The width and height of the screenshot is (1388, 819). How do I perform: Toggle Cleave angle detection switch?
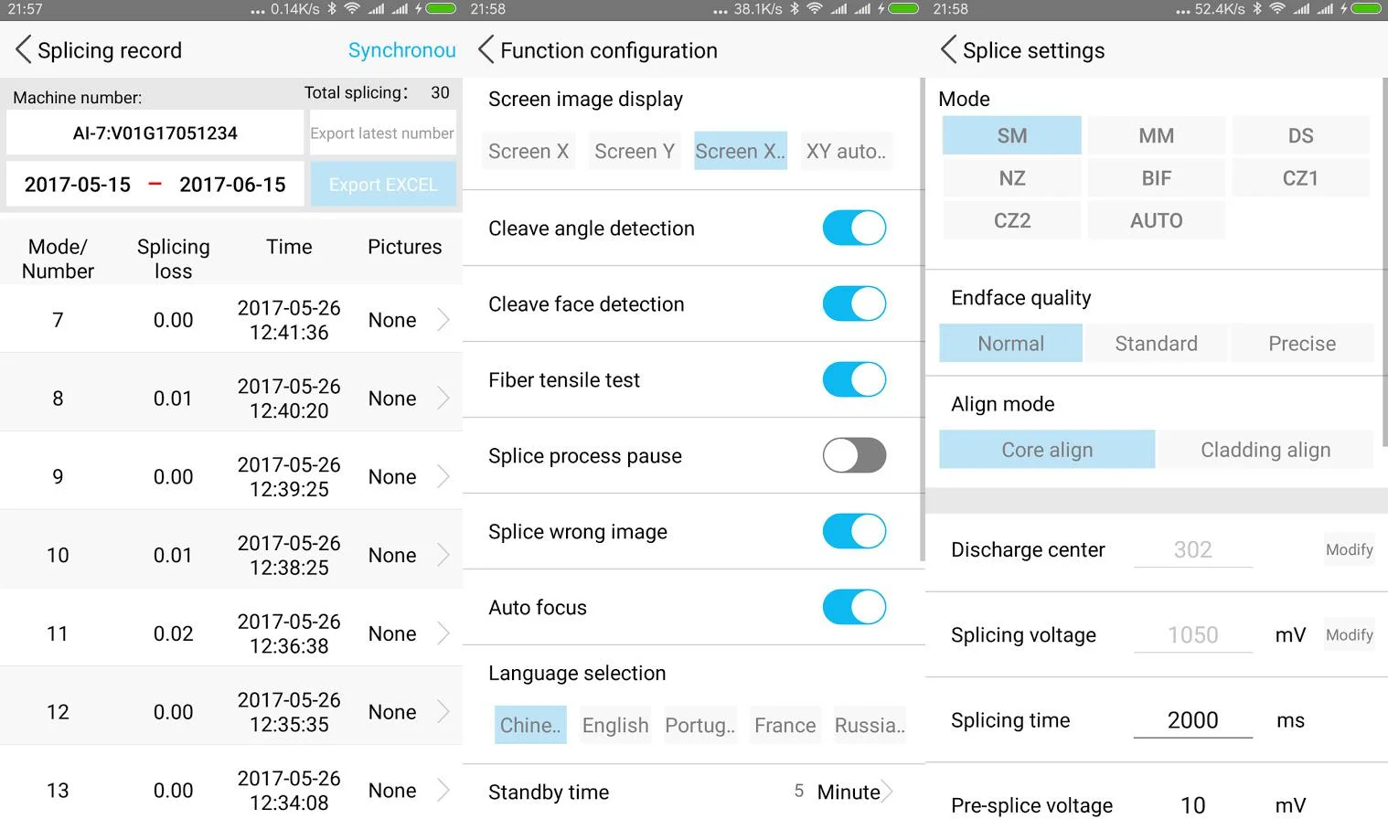(x=854, y=229)
